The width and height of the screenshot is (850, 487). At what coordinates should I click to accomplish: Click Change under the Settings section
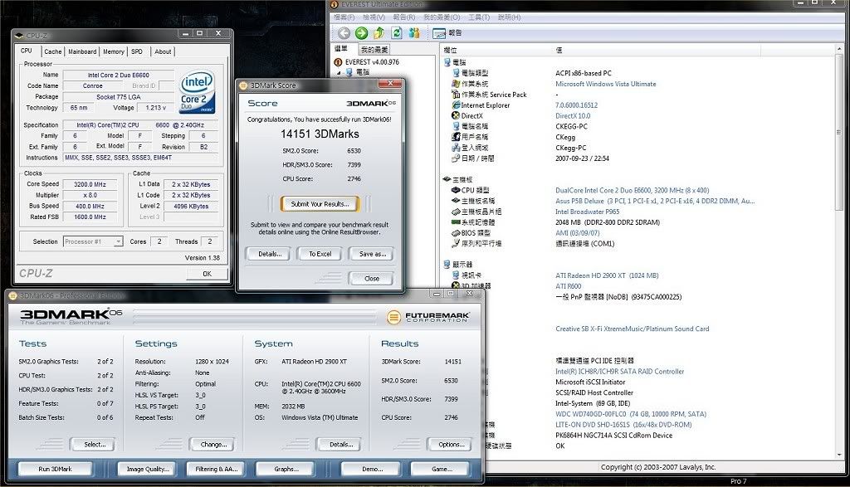tap(213, 445)
